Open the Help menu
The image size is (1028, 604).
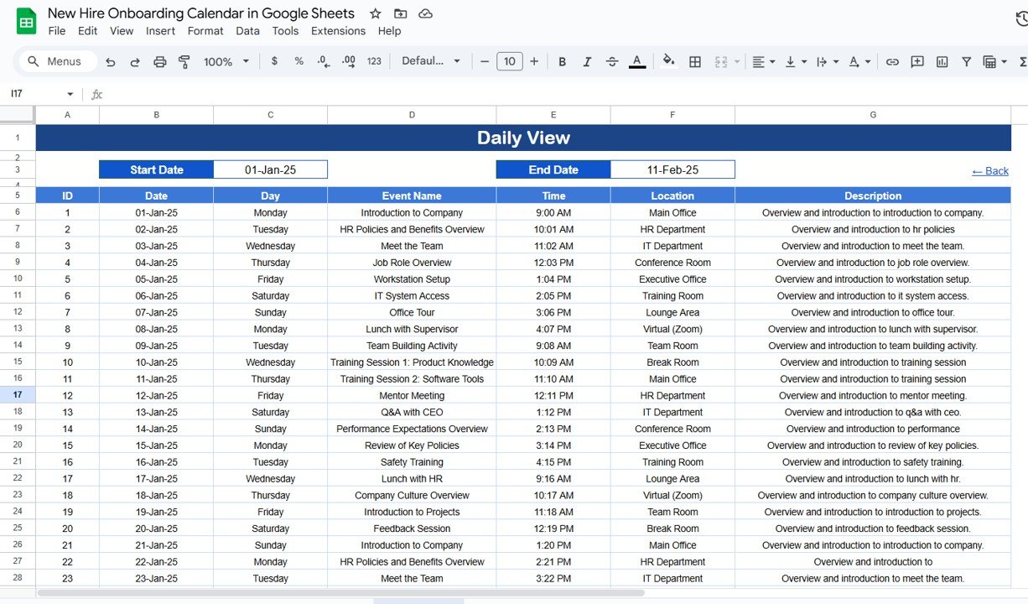tap(389, 31)
